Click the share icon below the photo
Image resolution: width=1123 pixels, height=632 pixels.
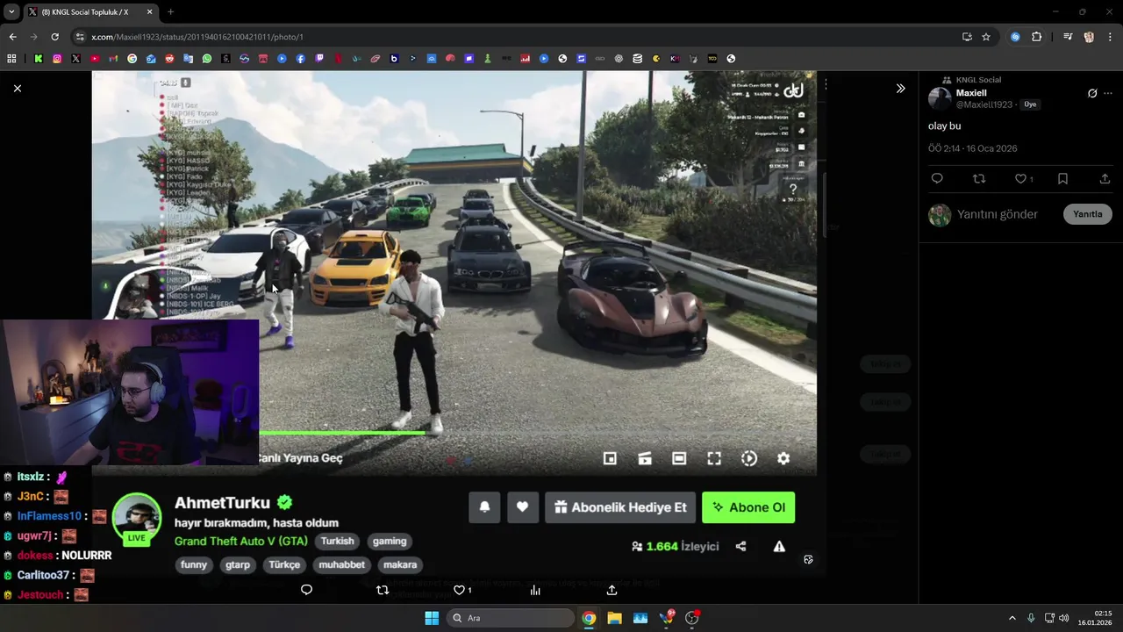pyautogui.click(x=612, y=590)
